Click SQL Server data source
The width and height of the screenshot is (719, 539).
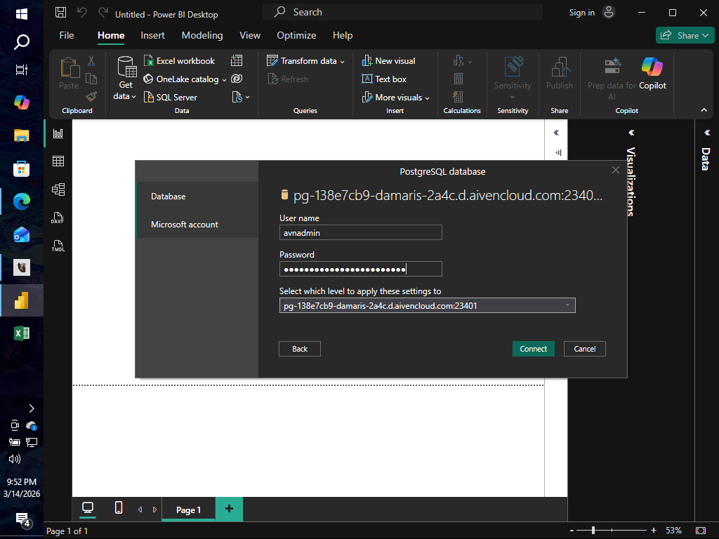click(x=171, y=97)
